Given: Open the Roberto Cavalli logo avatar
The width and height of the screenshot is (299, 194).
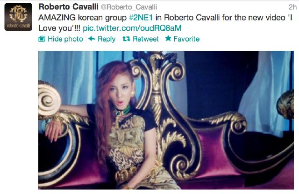Looking at the screenshot, I should tap(18, 17).
